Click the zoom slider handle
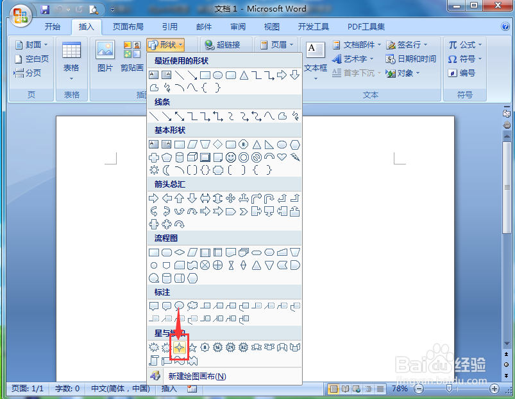 (449, 389)
